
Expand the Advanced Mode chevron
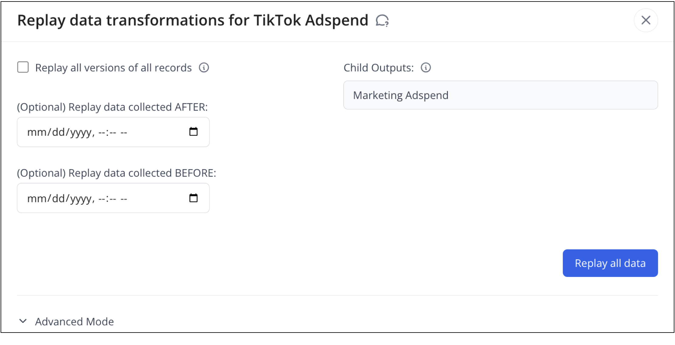pos(23,321)
